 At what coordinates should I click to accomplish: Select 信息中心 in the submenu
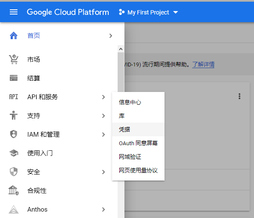tap(138, 102)
